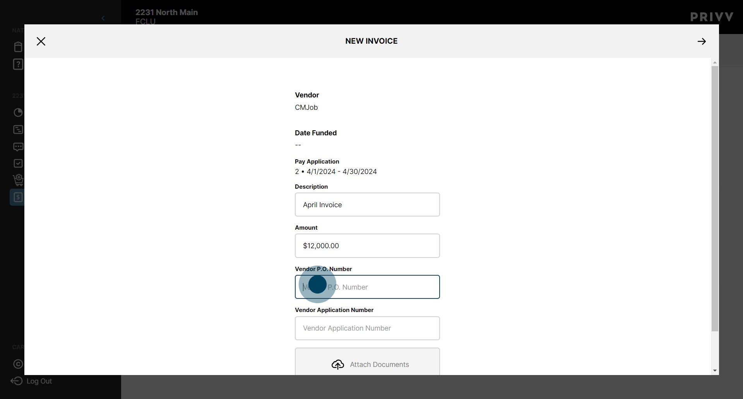Click copyright circle icon in sidebar

[18, 364]
